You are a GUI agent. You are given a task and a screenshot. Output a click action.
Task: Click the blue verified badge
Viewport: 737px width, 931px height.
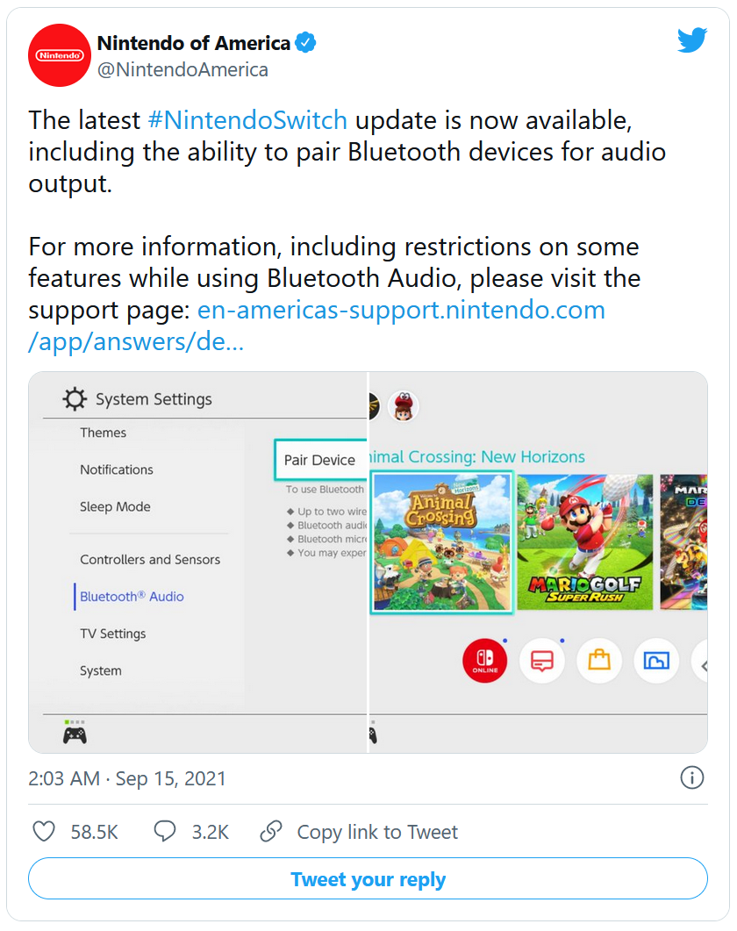305,43
